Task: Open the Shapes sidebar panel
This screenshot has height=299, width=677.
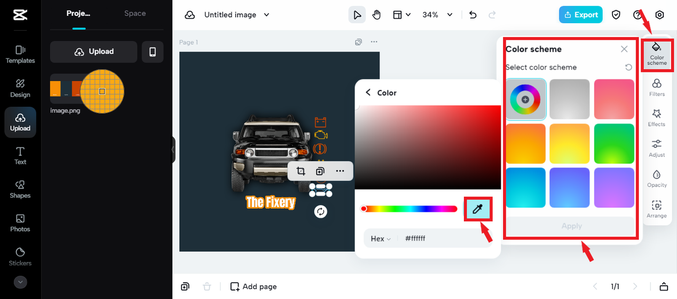Action: tap(20, 190)
